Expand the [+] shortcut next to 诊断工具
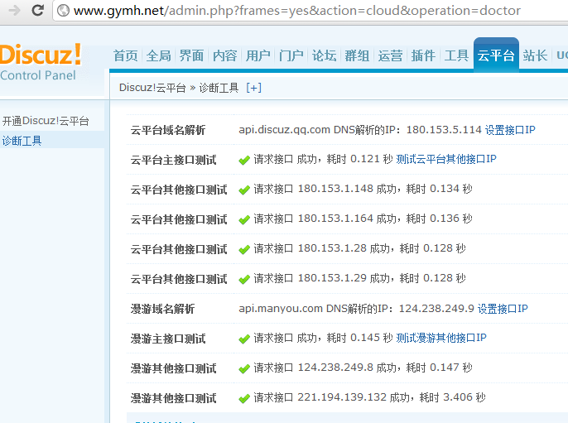Screen dimensions: 568x423 [x=253, y=88]
